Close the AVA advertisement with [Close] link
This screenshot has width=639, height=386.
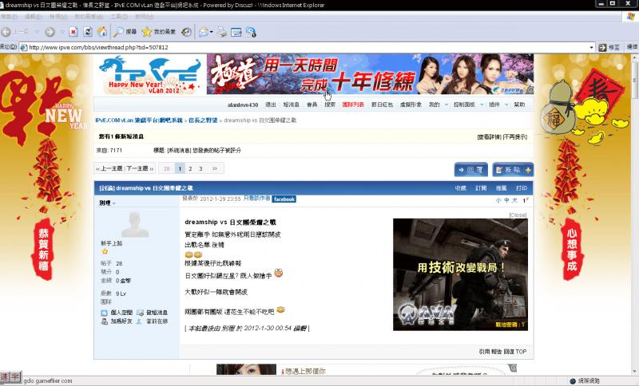[518, 215]
